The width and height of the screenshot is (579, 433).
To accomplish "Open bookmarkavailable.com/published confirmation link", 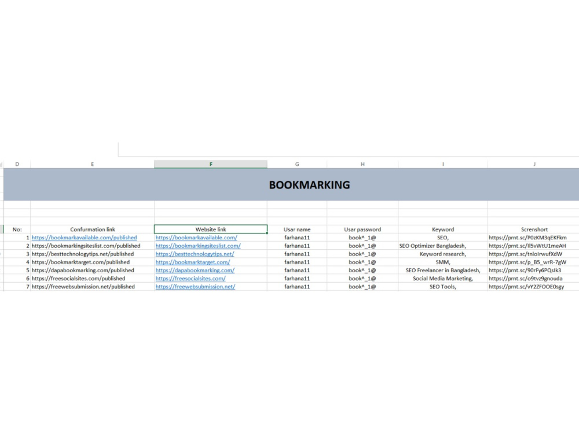I will [84, 238].
